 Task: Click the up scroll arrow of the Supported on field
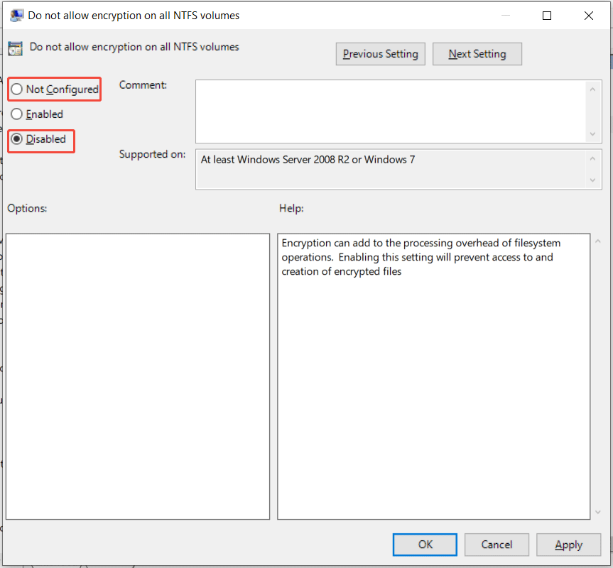[x=593, y=157]
